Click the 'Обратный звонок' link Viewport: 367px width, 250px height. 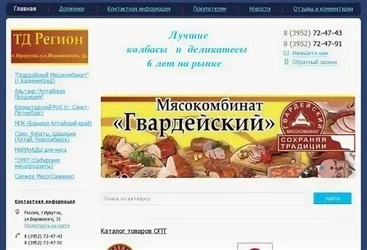(x=314, y=62)
